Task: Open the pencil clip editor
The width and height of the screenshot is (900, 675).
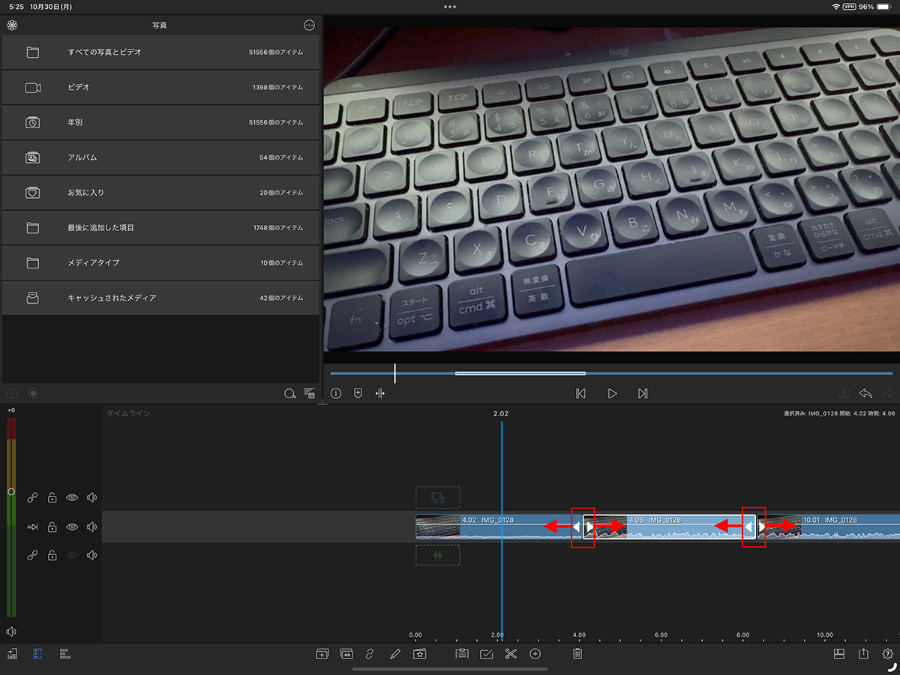Action: [395, 654]
